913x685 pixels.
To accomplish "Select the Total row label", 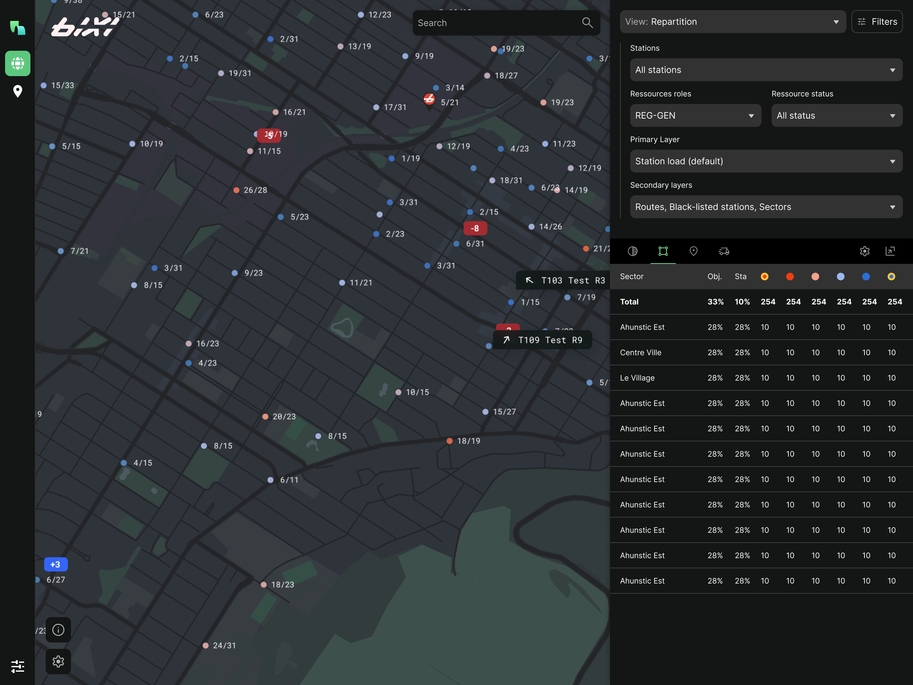I will coord(629,302).
